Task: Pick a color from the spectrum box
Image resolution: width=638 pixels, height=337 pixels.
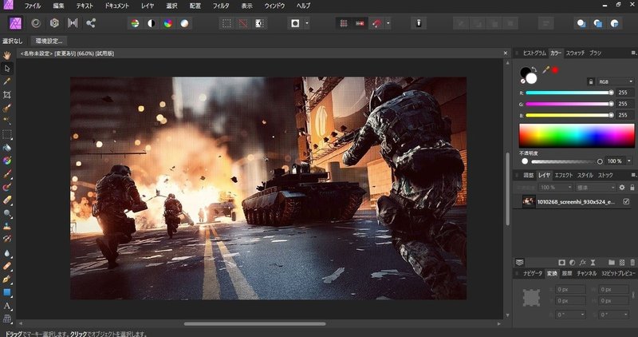Action: 577,135
